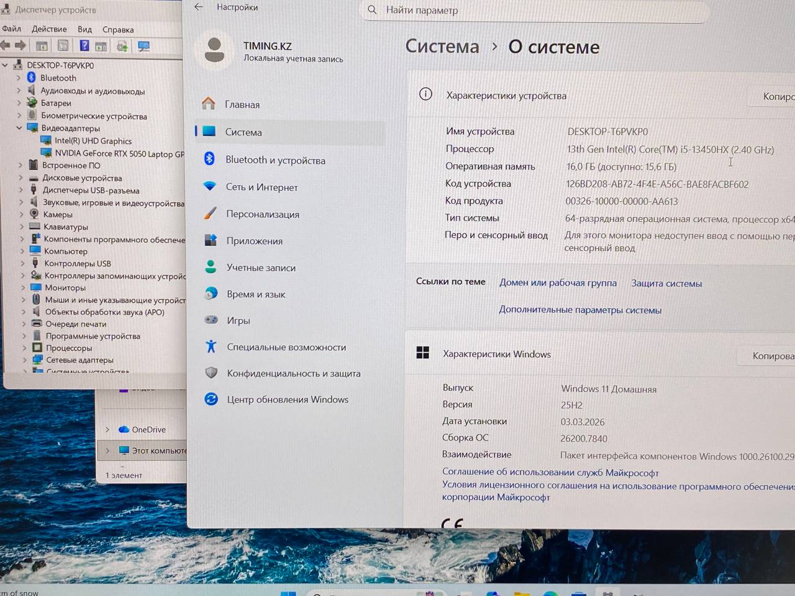795x596 pixels.
Task: Open Персонализация via the paintbrush icon
Action: point(211,214)
